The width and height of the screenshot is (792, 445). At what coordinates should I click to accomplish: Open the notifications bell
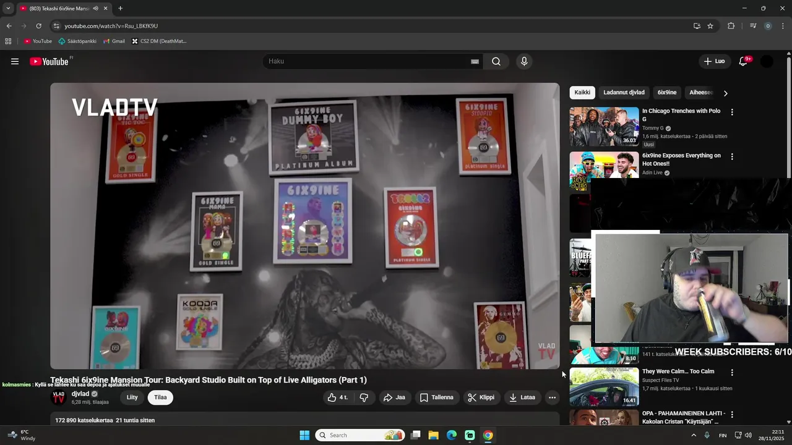pyautogui.click(x=743, y=61)
